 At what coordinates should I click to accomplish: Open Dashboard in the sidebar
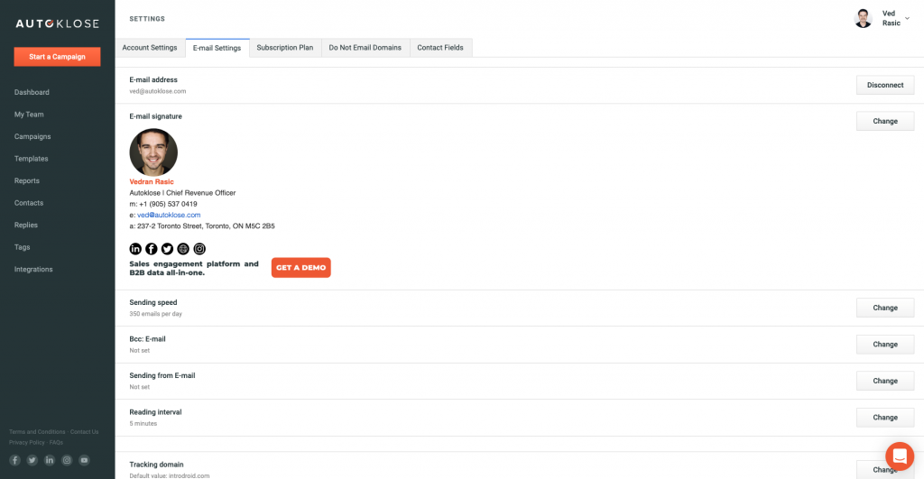pyautogui.click(x=32, y=93)
